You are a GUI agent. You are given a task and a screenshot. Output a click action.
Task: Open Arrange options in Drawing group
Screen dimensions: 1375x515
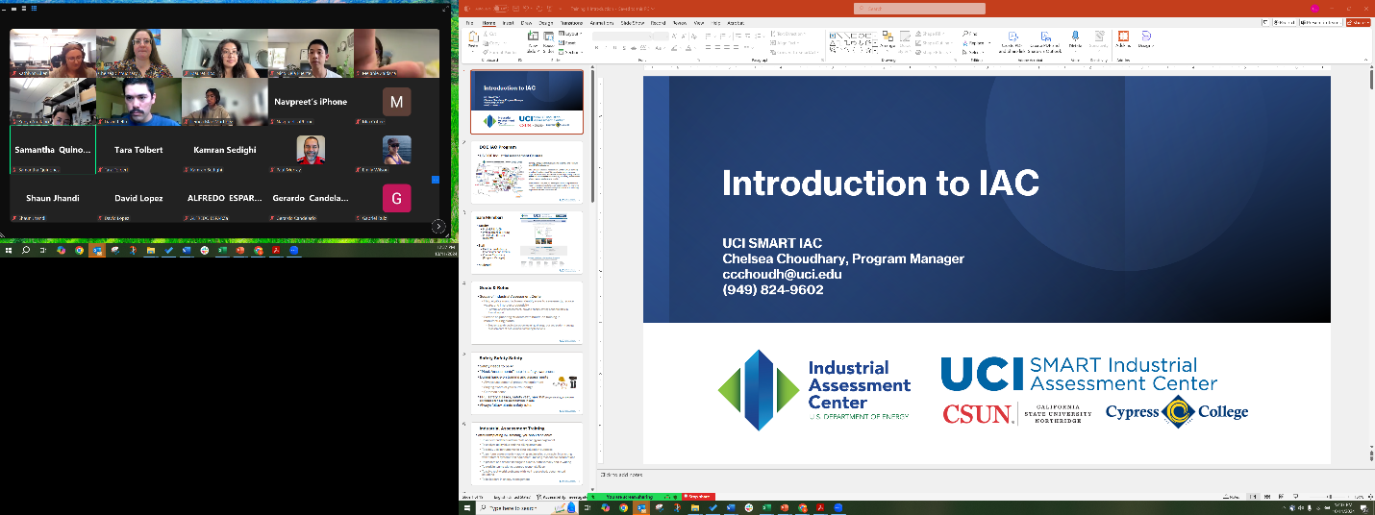click(887, 40)
